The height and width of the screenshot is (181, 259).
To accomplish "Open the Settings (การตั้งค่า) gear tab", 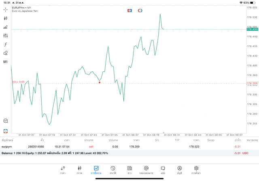I will point(196,170).
